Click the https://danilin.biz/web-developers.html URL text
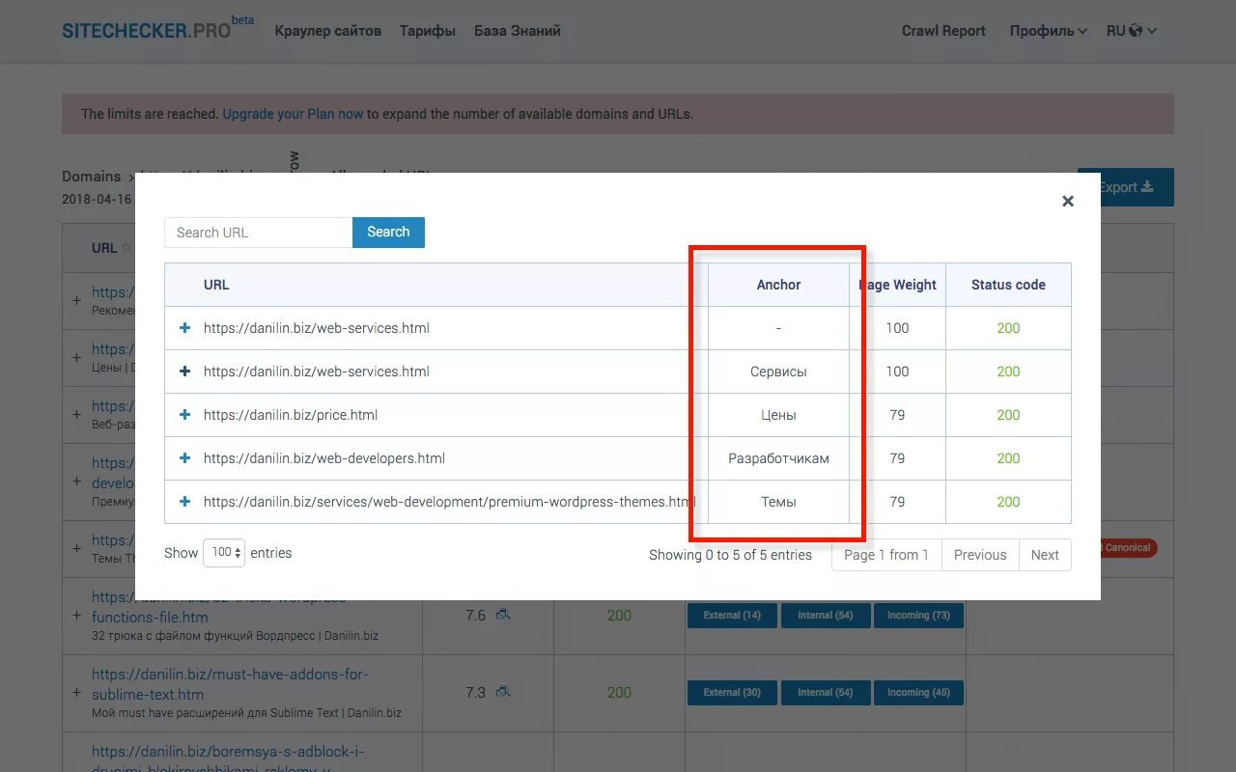Viewport: 1236px width, 772px height. tap(324, 458)
